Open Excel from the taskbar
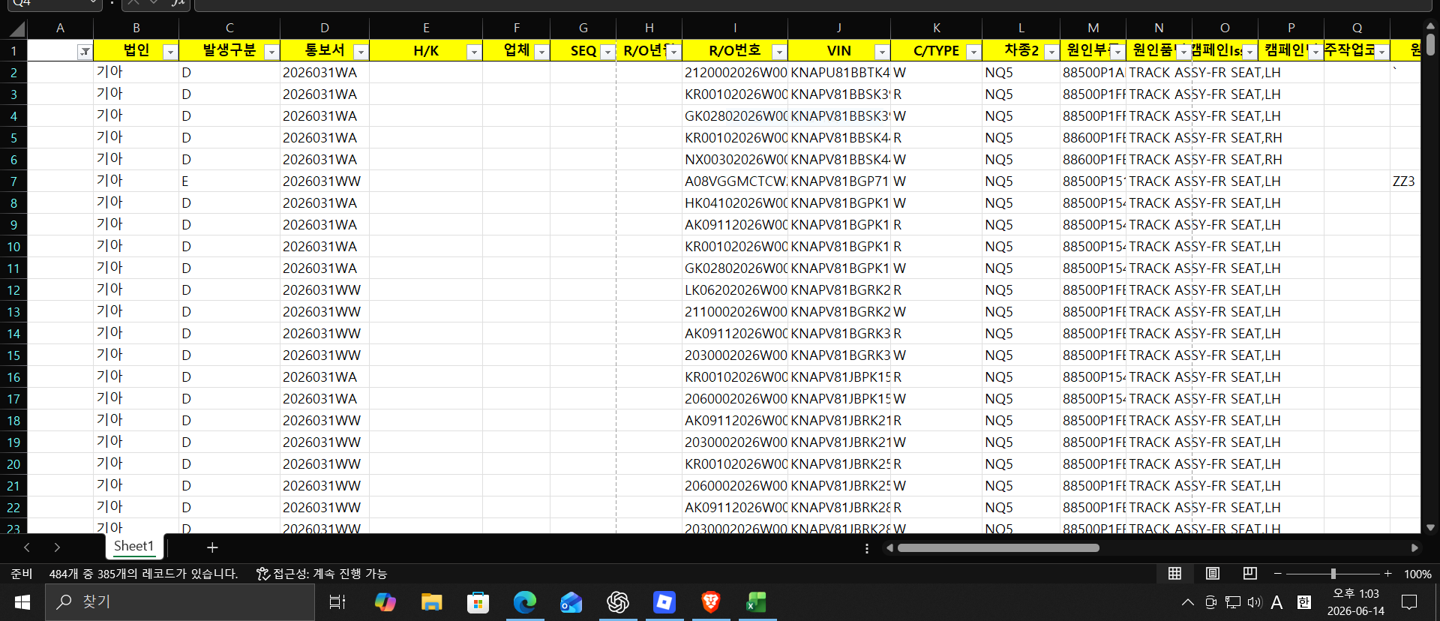 coord(757,602)
